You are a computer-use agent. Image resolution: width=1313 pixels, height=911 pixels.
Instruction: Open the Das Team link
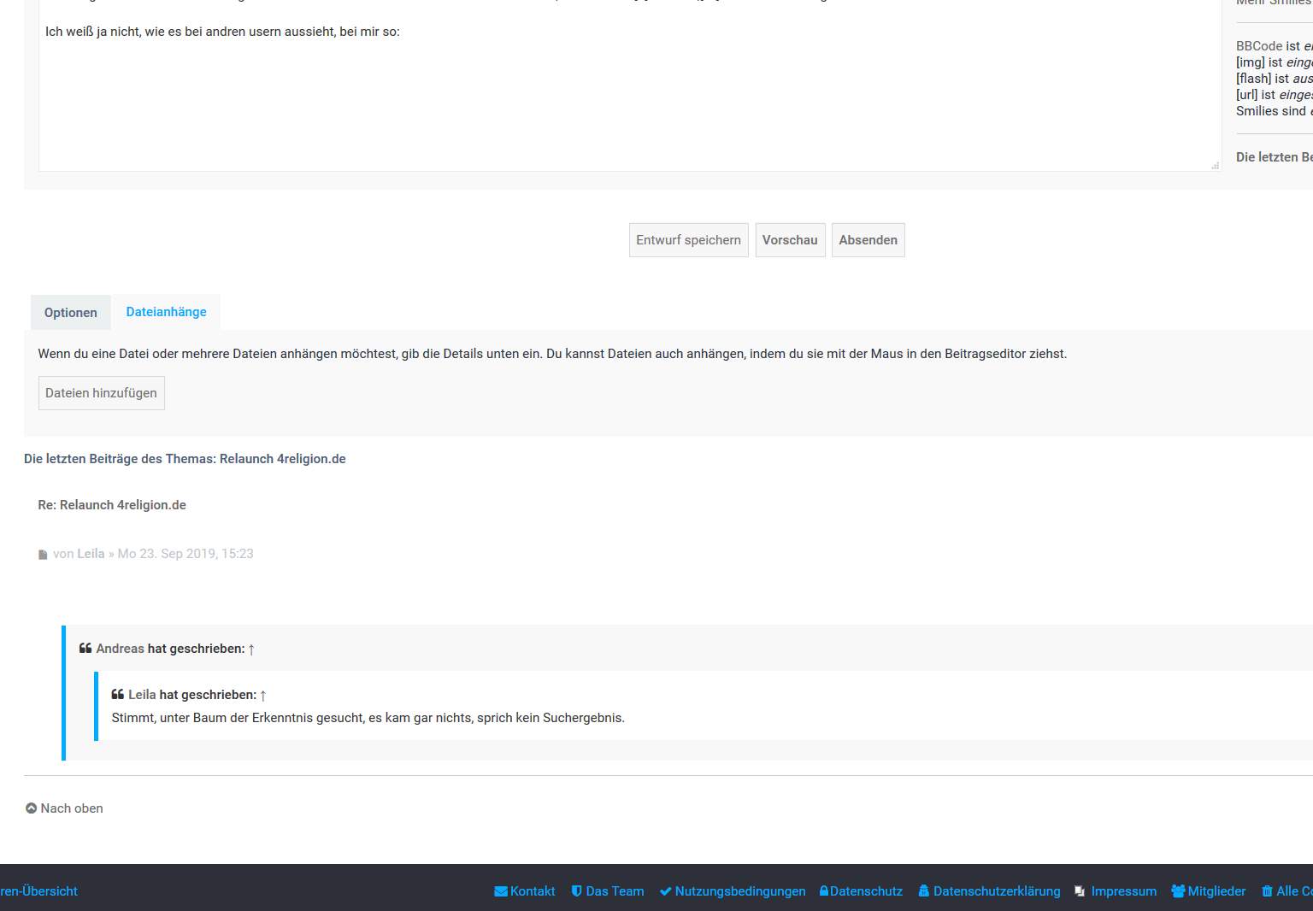point(615,891)
